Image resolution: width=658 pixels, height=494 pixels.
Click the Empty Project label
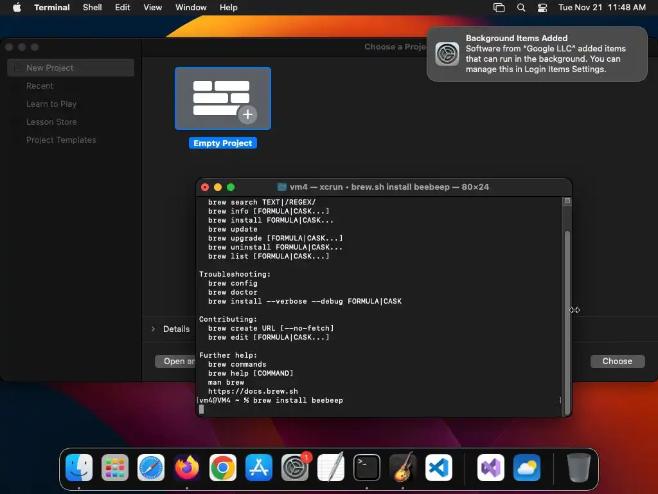click(223, 143)
